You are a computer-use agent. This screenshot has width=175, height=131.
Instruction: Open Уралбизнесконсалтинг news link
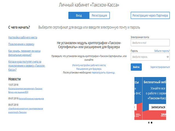coord(25,110)
